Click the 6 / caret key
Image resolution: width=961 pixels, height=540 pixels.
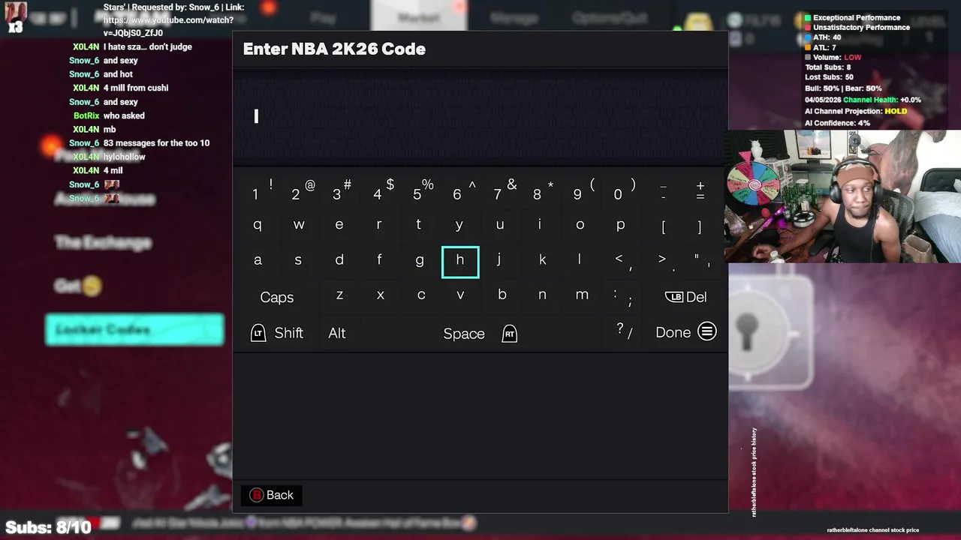pyautogui.click(x=464, y=190)
